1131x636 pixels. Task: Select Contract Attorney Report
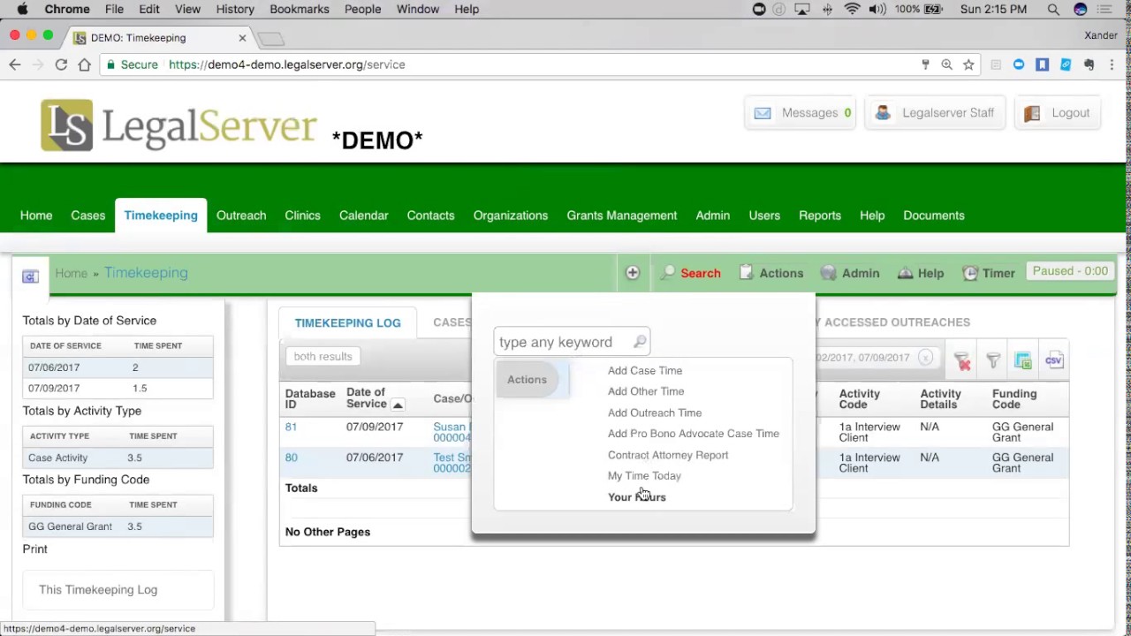[668, 455]
